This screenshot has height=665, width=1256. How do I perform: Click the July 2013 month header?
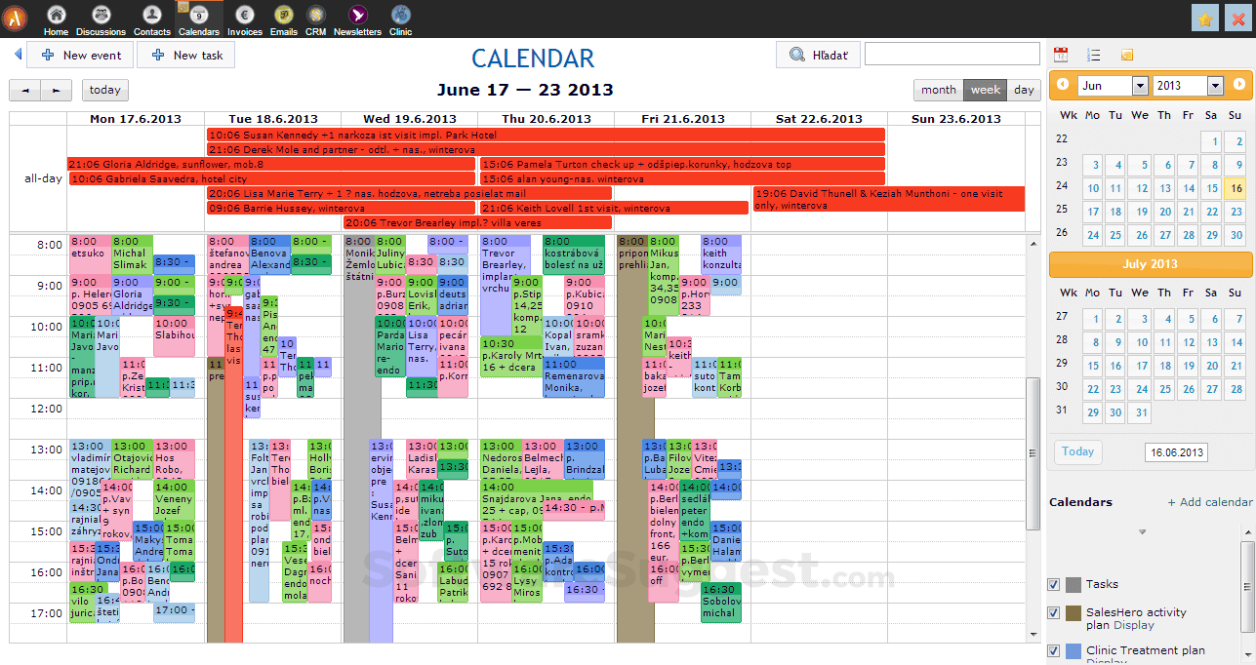1151,264
